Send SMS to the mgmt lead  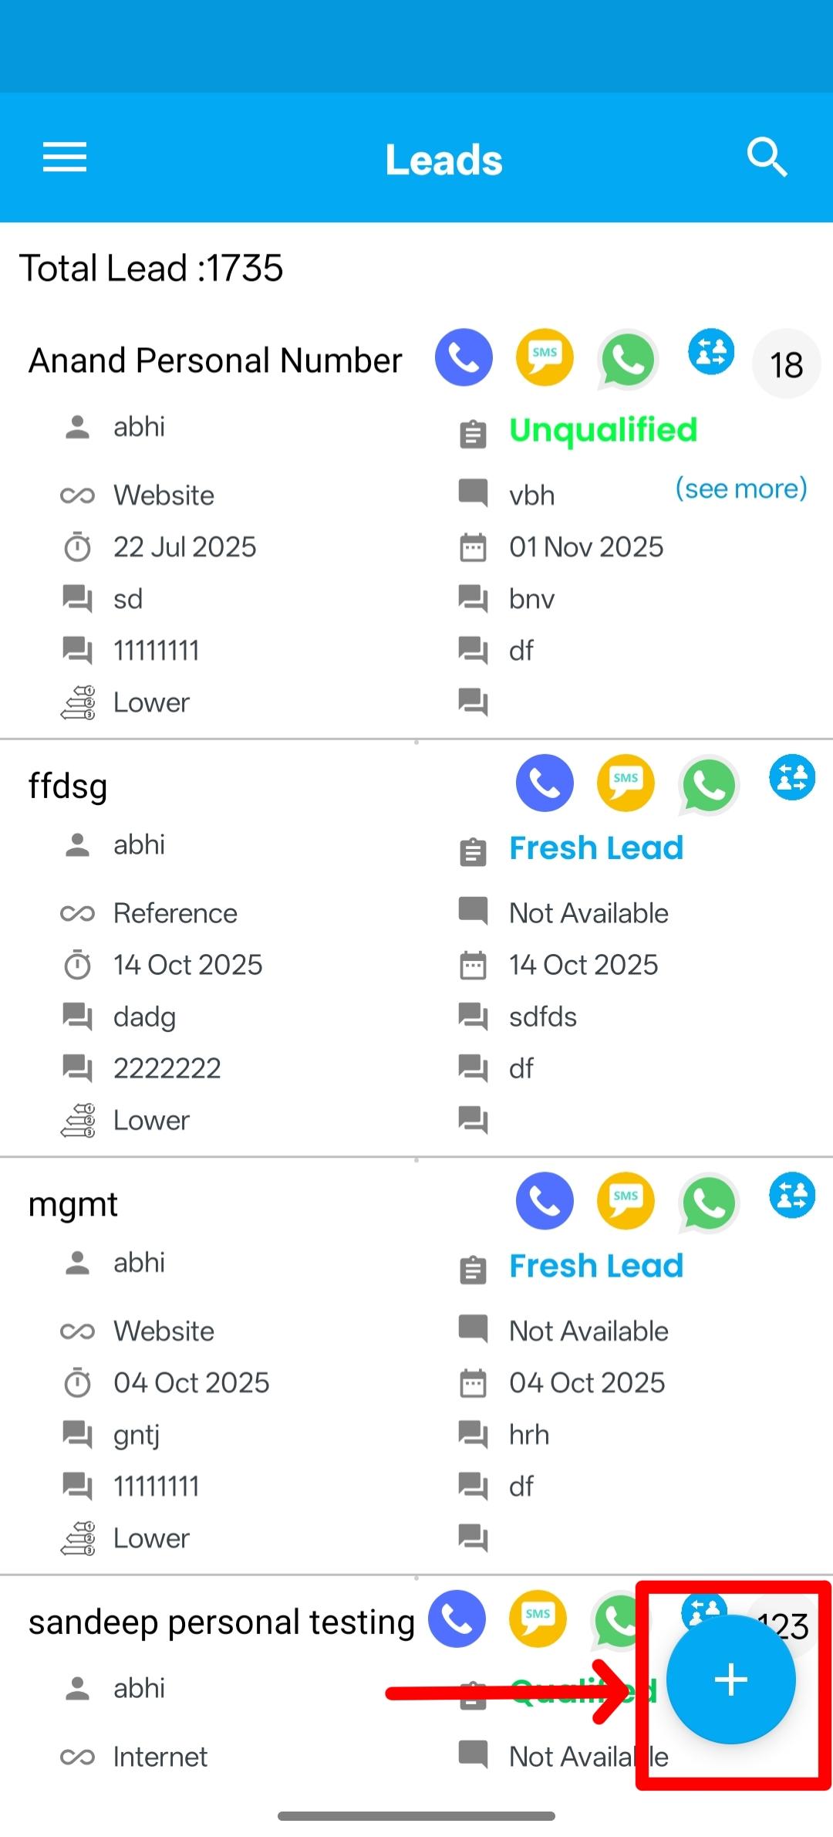(626, 1199)
